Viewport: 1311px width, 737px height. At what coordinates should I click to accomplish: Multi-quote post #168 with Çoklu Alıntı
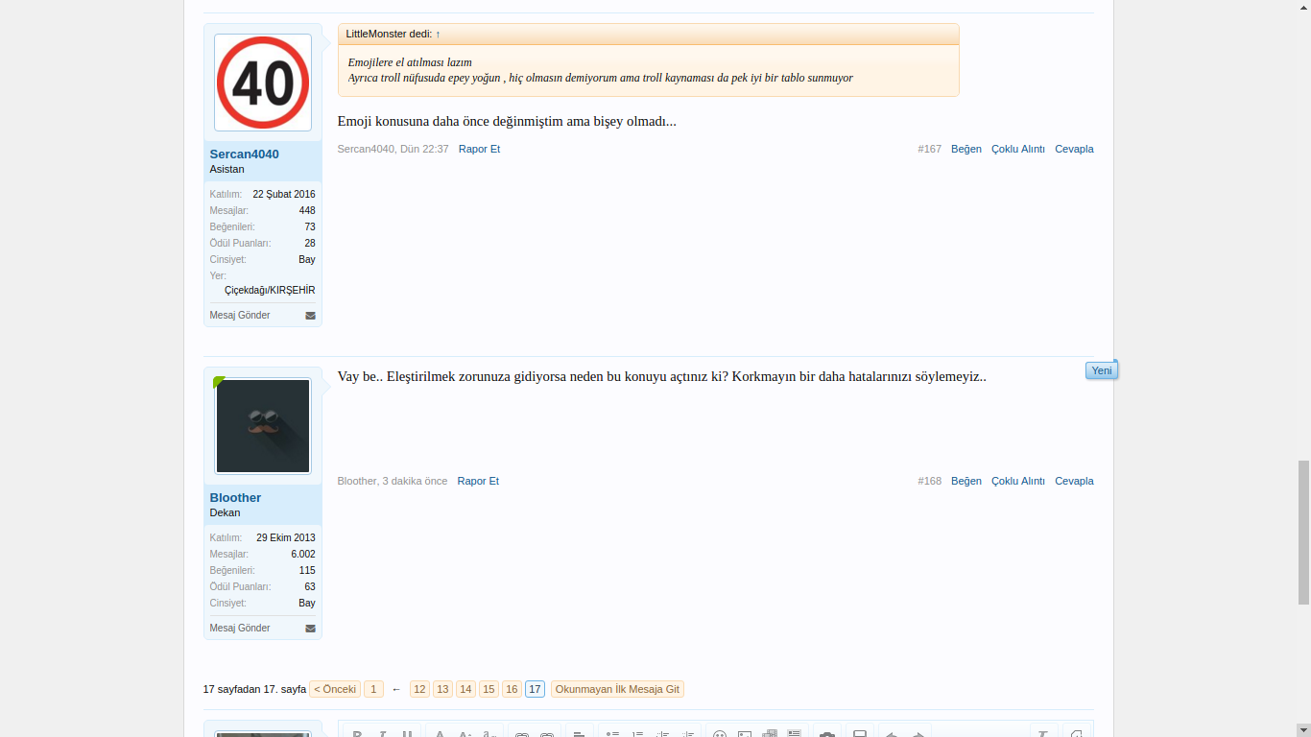[x=1018, y=481]
